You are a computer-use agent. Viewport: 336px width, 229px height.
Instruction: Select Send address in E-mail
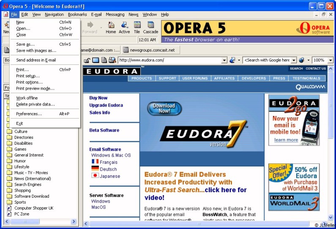(x=45, y=60)
